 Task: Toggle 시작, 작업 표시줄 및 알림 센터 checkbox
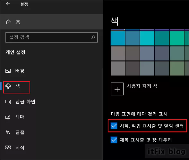coord(114,126)
